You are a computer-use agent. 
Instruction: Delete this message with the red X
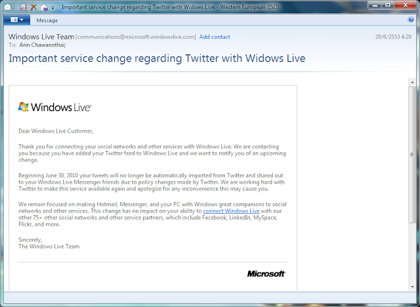(x=33, y=7)
